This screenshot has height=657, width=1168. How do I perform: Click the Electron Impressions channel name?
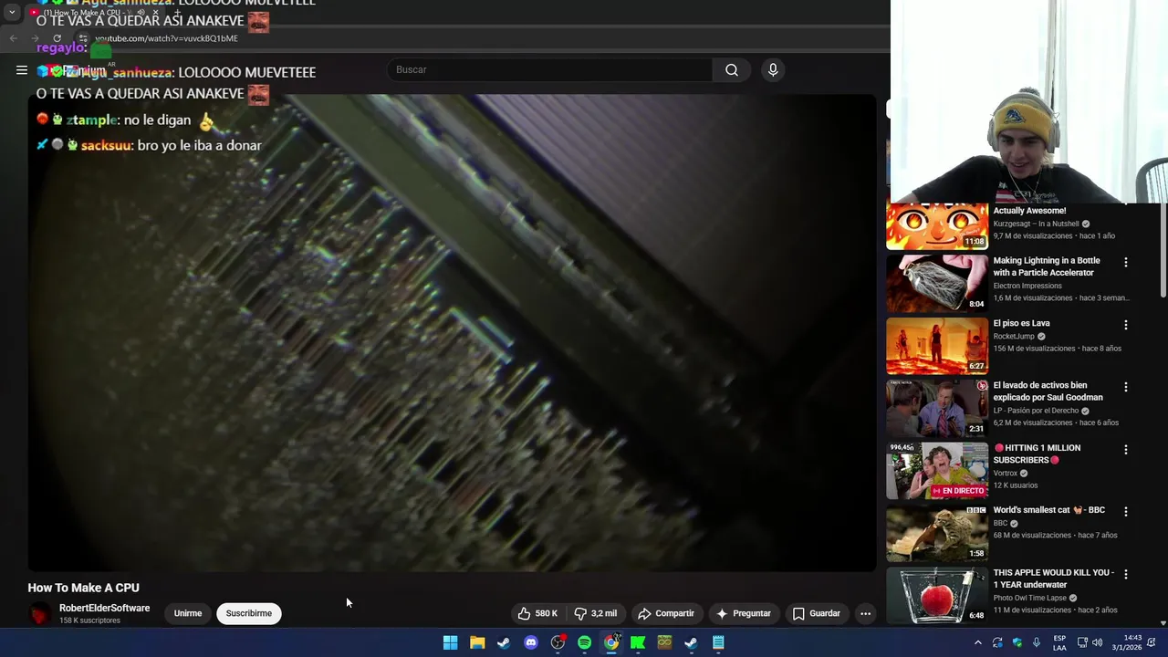(1027, 286)
